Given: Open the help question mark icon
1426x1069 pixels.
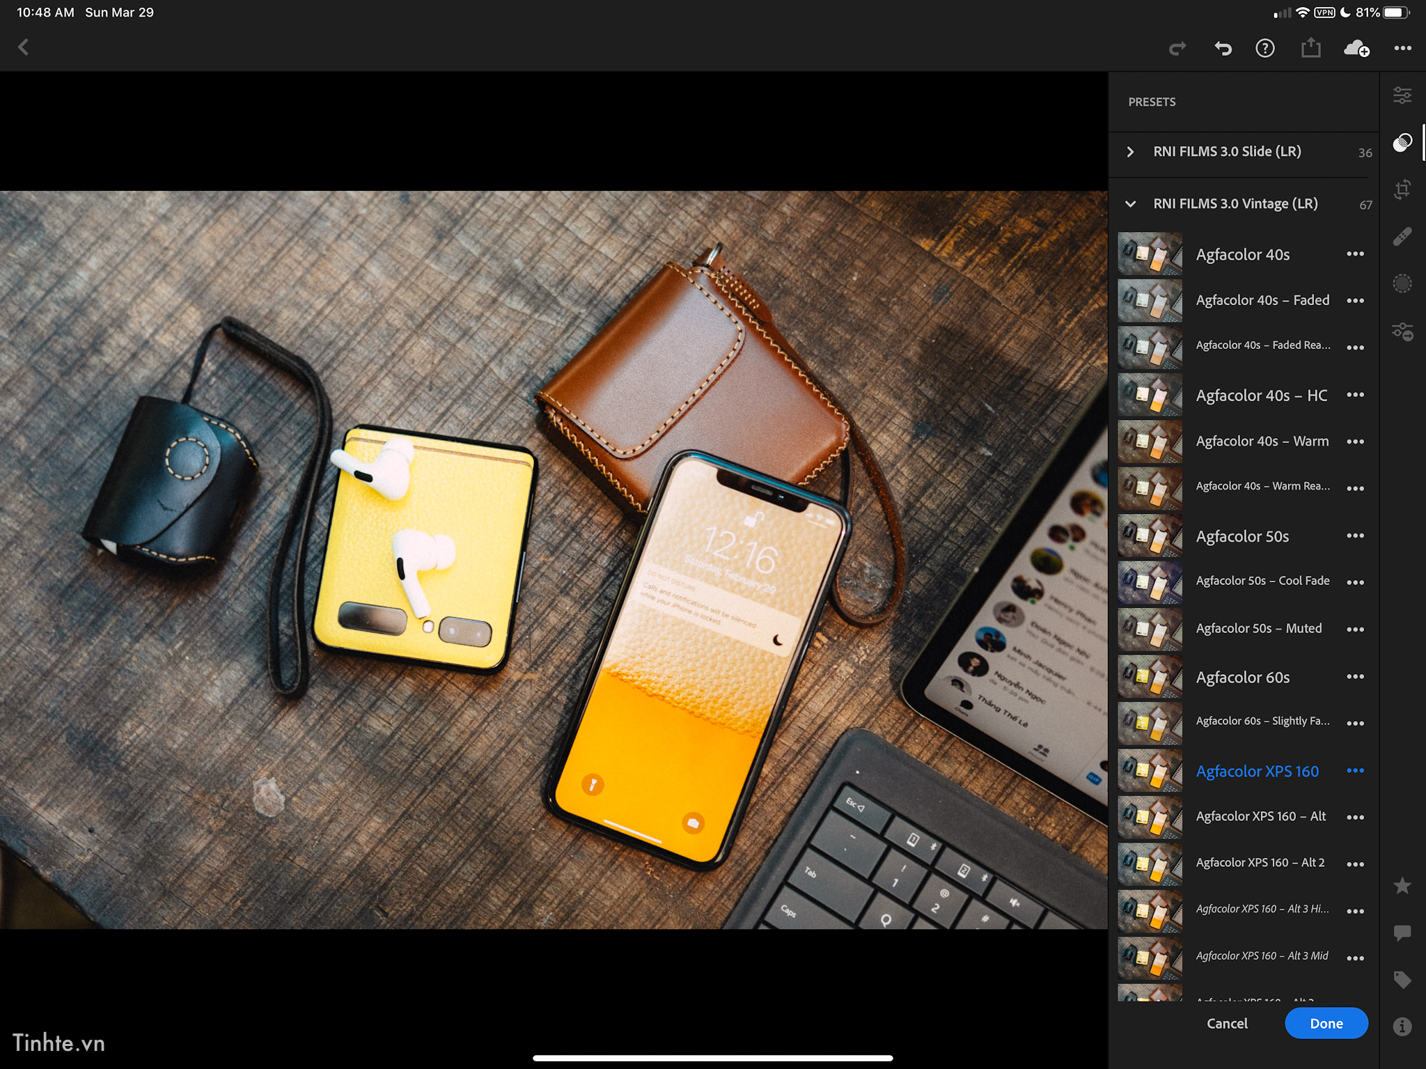Looking at the screenshot, I should 1265,48.
